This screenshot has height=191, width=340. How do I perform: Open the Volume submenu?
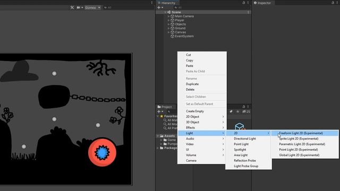[202, 155]
